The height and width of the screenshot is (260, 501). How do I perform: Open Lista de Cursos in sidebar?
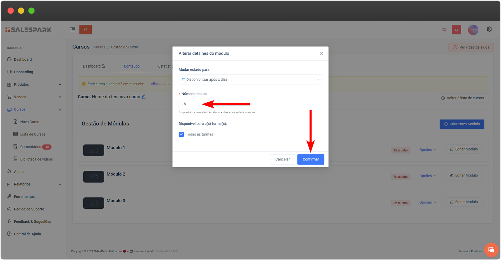click(x=33, y=134)
